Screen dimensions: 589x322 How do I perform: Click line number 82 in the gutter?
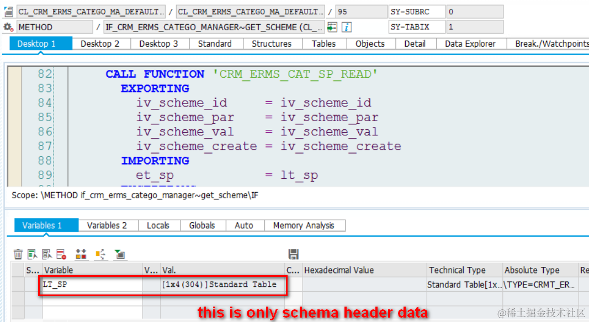[44, 74]
